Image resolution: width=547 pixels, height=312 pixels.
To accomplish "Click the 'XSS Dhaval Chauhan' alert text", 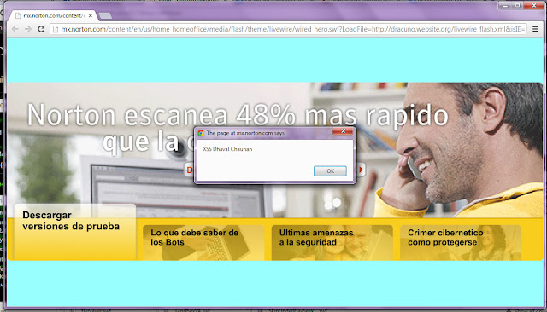I will pos(227,149).
